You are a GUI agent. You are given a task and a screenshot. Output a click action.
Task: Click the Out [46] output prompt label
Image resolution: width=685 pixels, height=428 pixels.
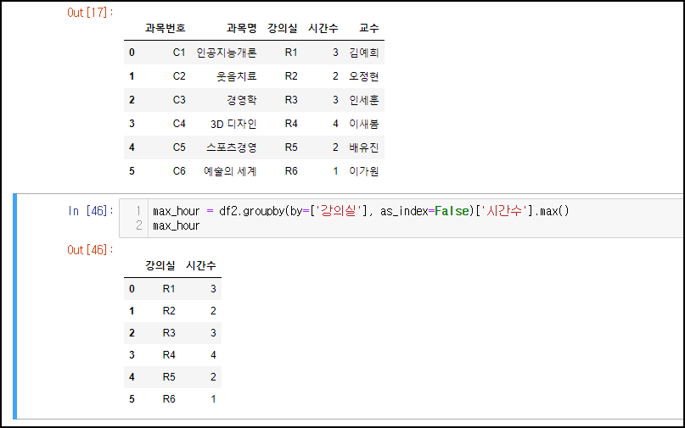90,249
